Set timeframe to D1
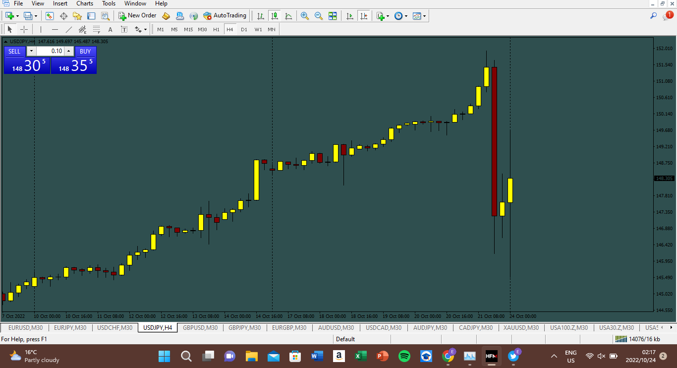The width and height of the screenshot is (677, 368). tap(244, 29)
